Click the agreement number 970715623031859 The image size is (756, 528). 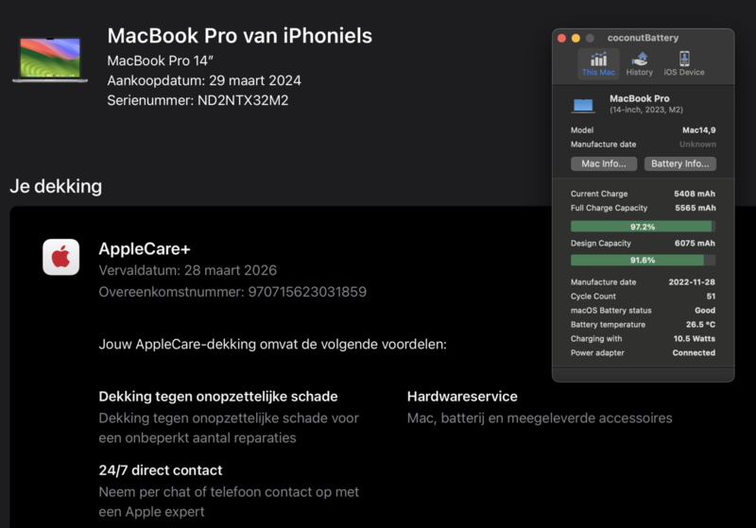coord(307,292)
